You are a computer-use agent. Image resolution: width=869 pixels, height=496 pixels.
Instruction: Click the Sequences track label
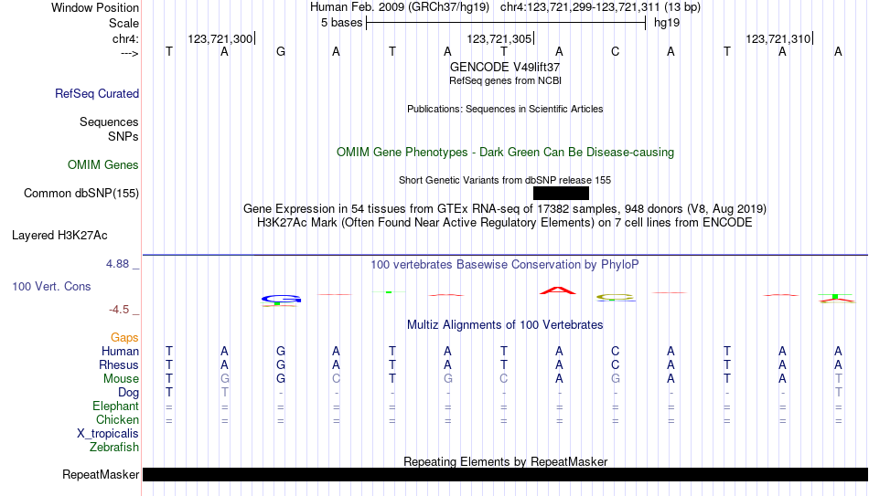(x=109, y=121)
